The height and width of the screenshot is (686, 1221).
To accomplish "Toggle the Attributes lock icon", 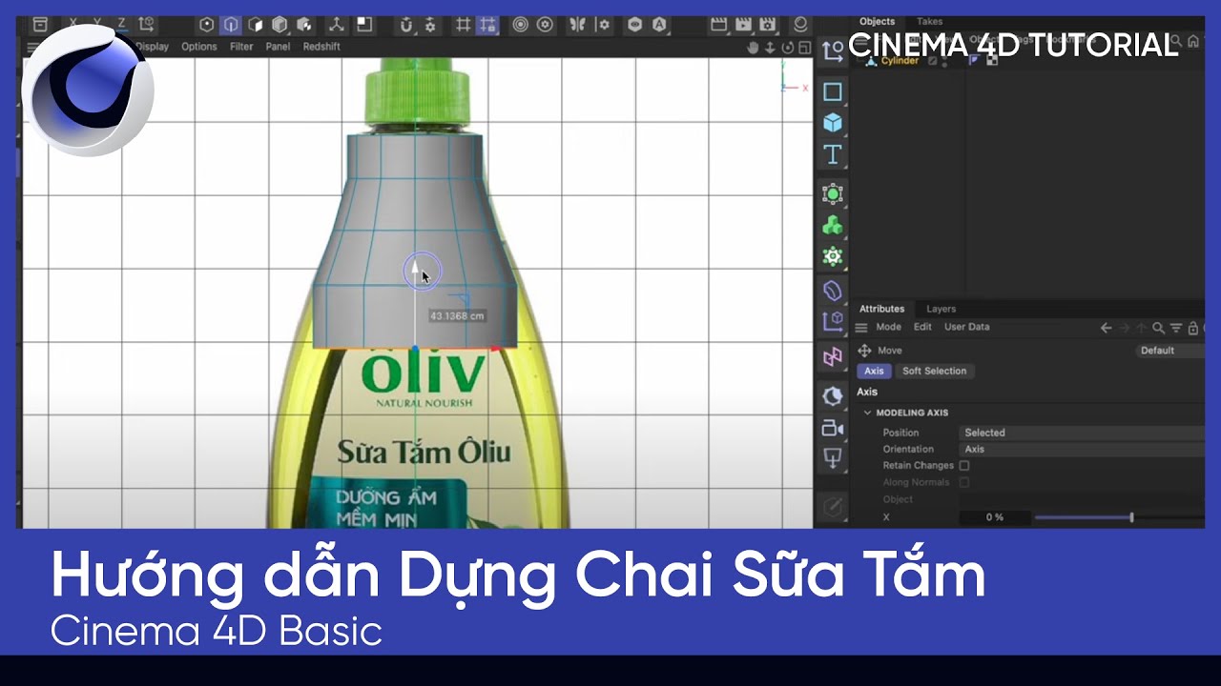I will [x=1192, y=328].
